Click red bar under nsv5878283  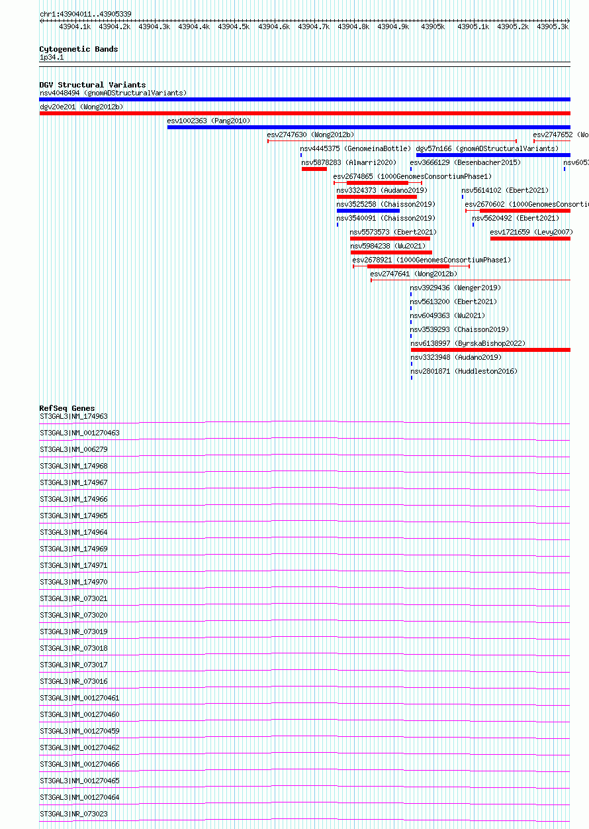click(314, 169)
